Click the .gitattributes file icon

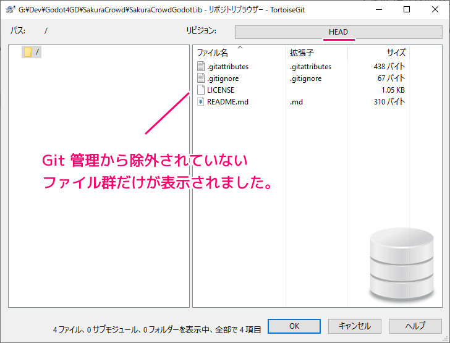pyautogui.click(x=200, y=67)
